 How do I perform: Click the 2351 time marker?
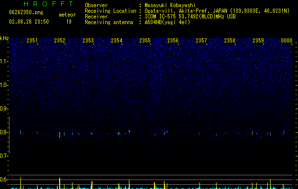tap(32, 41)
